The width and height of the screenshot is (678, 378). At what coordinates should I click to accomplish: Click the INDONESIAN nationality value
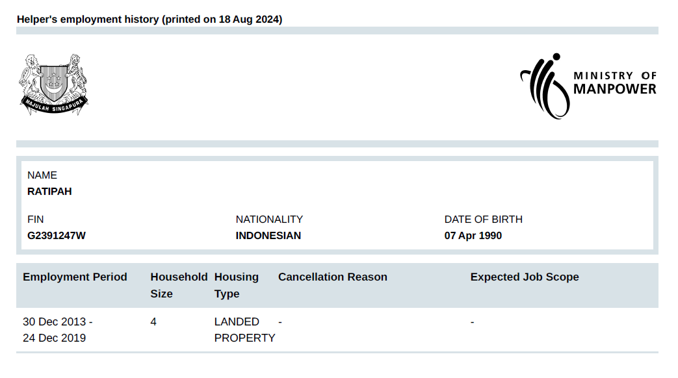[x=268, y=236]
